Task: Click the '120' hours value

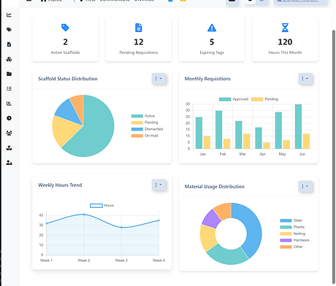Action: (x=285, y=42)
